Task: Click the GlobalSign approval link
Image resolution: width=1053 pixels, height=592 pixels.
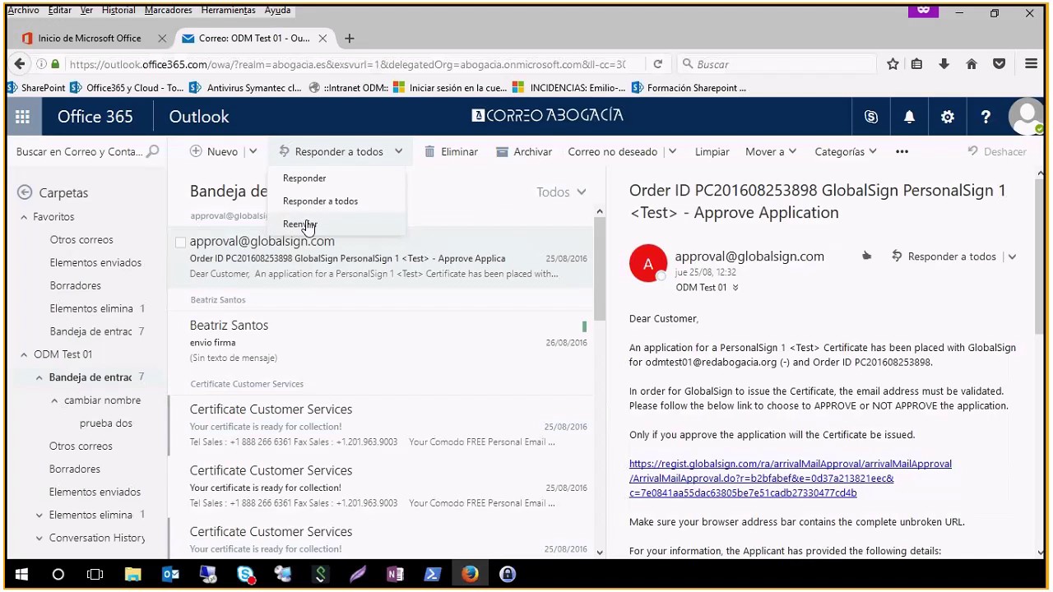Action: 791,479
